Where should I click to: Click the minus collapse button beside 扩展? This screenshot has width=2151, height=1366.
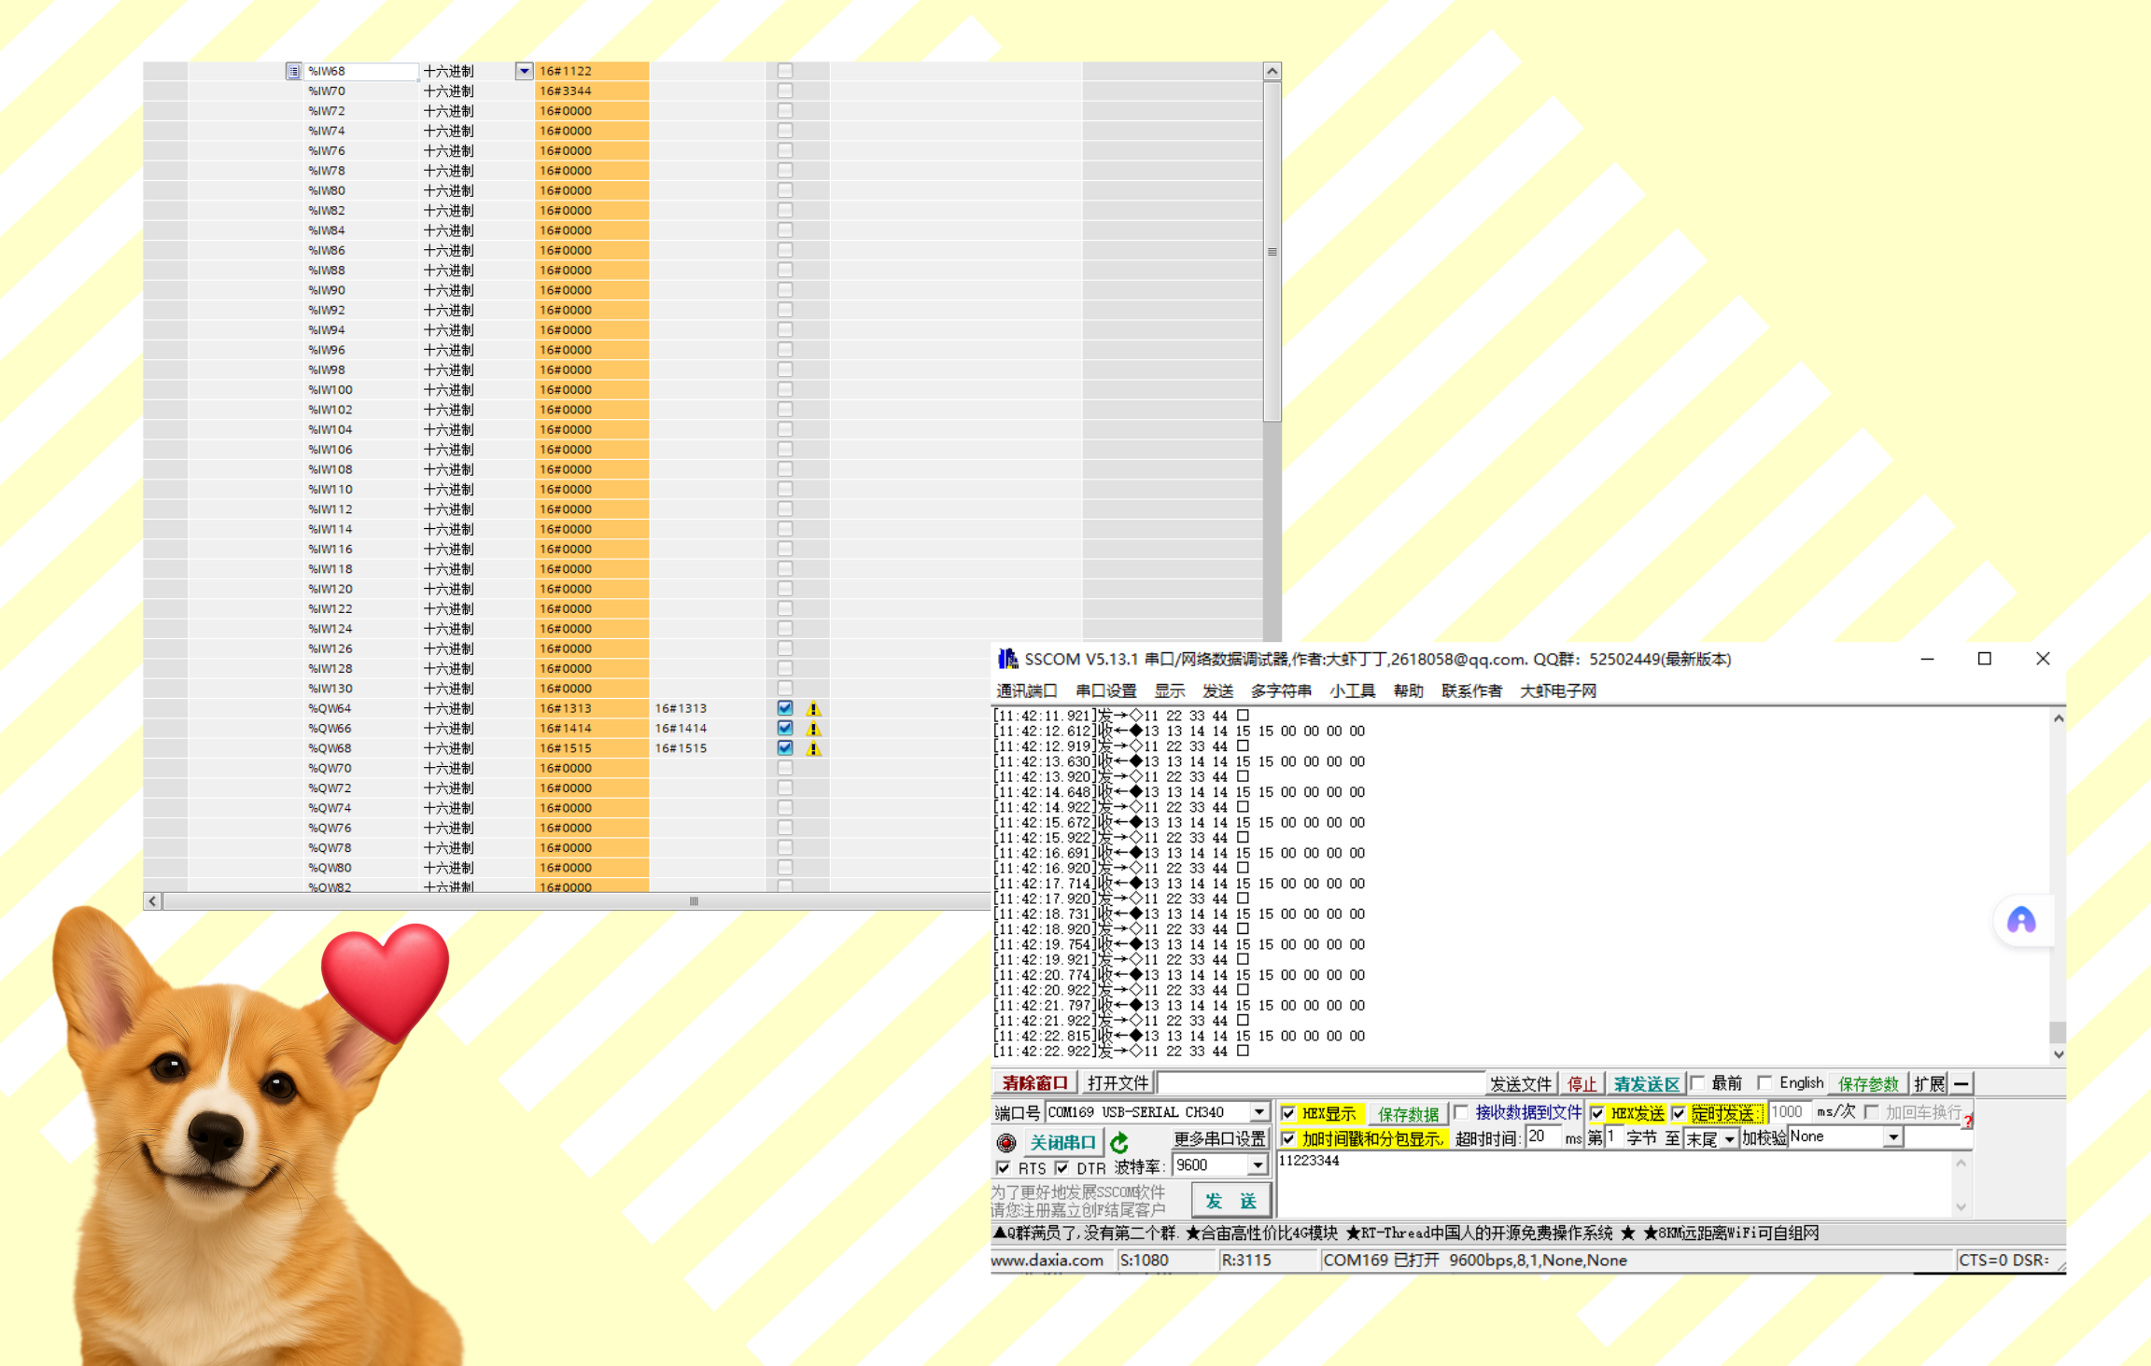[x=1961, y=1083]
